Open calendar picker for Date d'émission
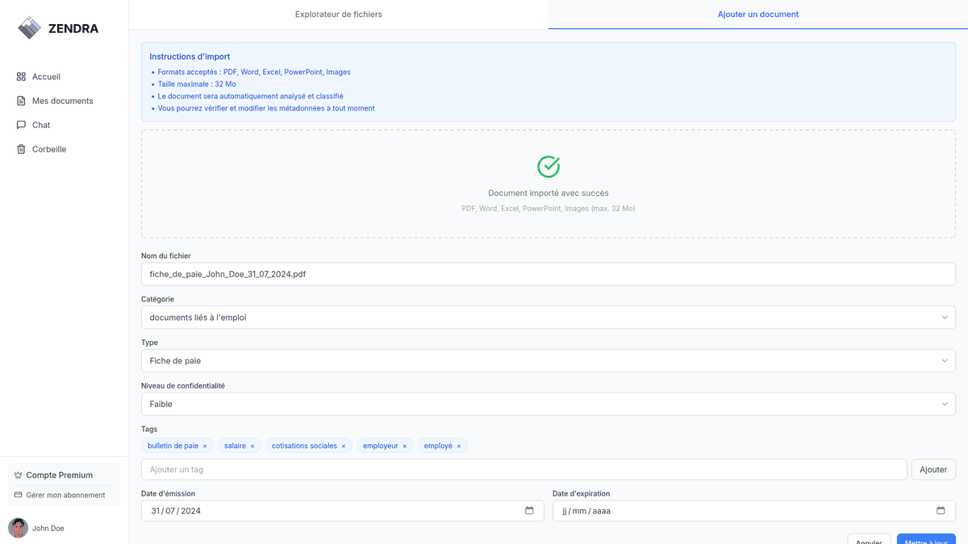968x544 pixels. 529,511
